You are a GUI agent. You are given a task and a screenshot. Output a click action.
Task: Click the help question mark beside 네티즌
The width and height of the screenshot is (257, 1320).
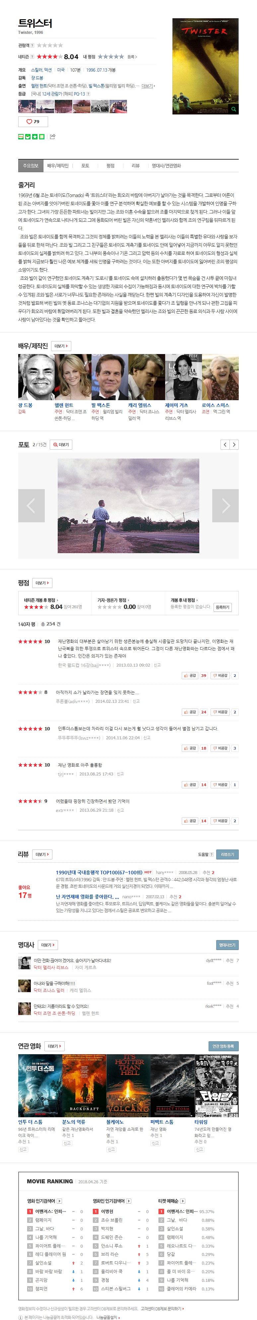(x=32, y=57)
